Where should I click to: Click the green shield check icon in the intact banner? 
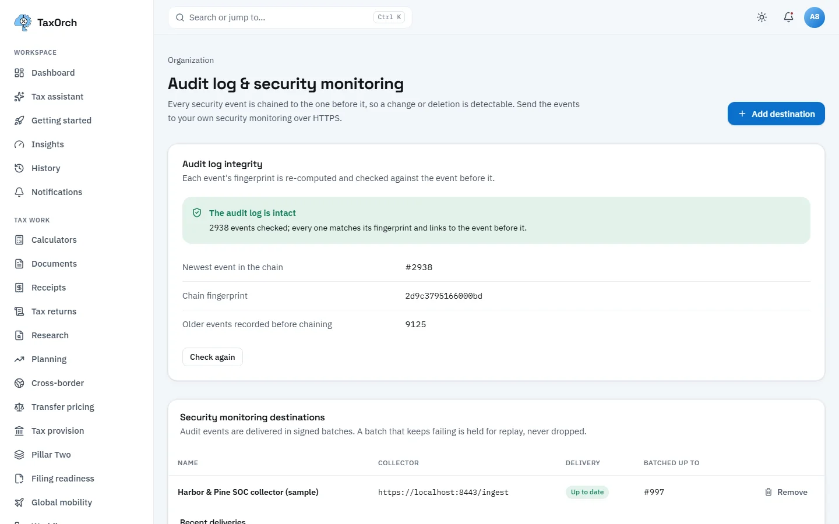click(x=197, y=213)
